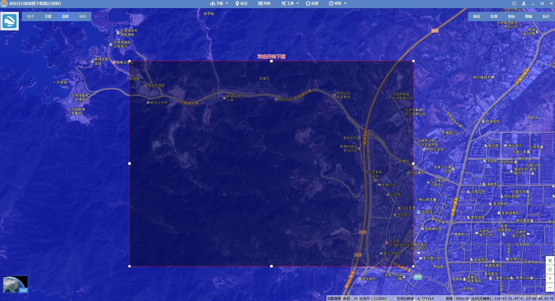
Task: Click the 镜花村酒家 restaurant icon
Action: [145, 85]
